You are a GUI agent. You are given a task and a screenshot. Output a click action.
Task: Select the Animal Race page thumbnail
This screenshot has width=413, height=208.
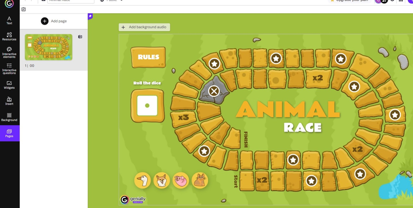(48, 47)
